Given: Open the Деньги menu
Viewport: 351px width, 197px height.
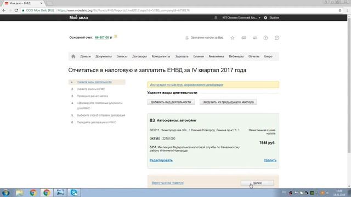Looking at the screenshot, I should 86,56.
